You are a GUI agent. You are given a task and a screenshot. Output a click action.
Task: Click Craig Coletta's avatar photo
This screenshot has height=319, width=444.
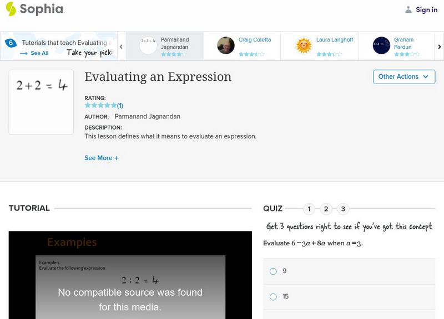coord(226,45)
